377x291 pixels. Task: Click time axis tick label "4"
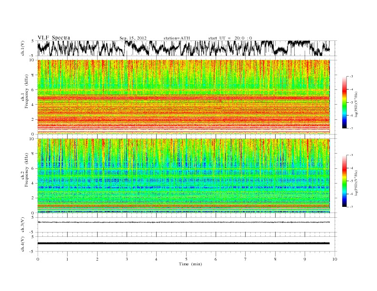156,259
